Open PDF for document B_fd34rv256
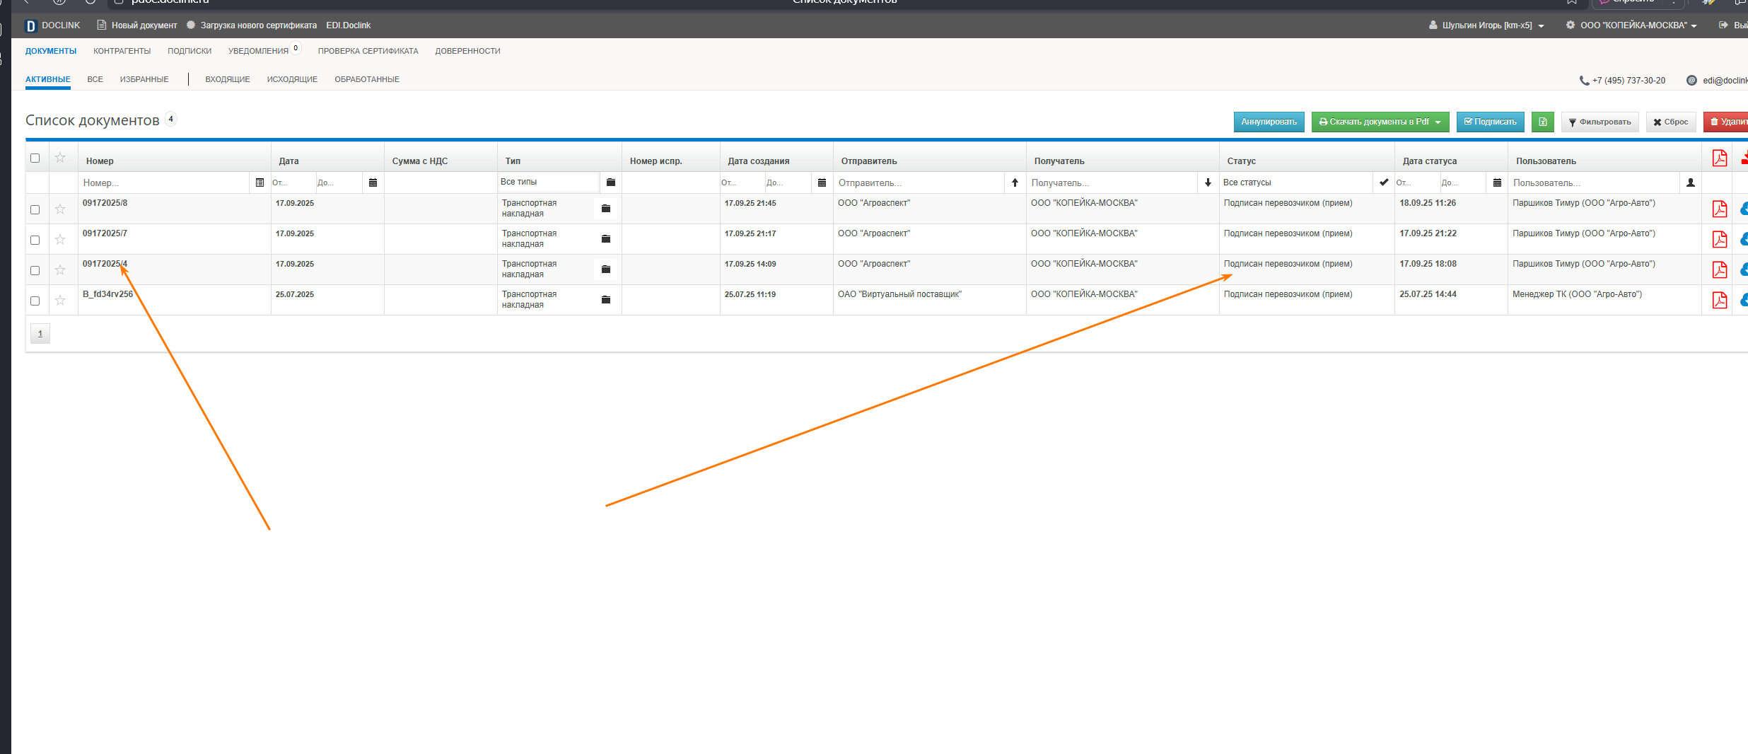The image size is (1748, 754). (1719, 300)
